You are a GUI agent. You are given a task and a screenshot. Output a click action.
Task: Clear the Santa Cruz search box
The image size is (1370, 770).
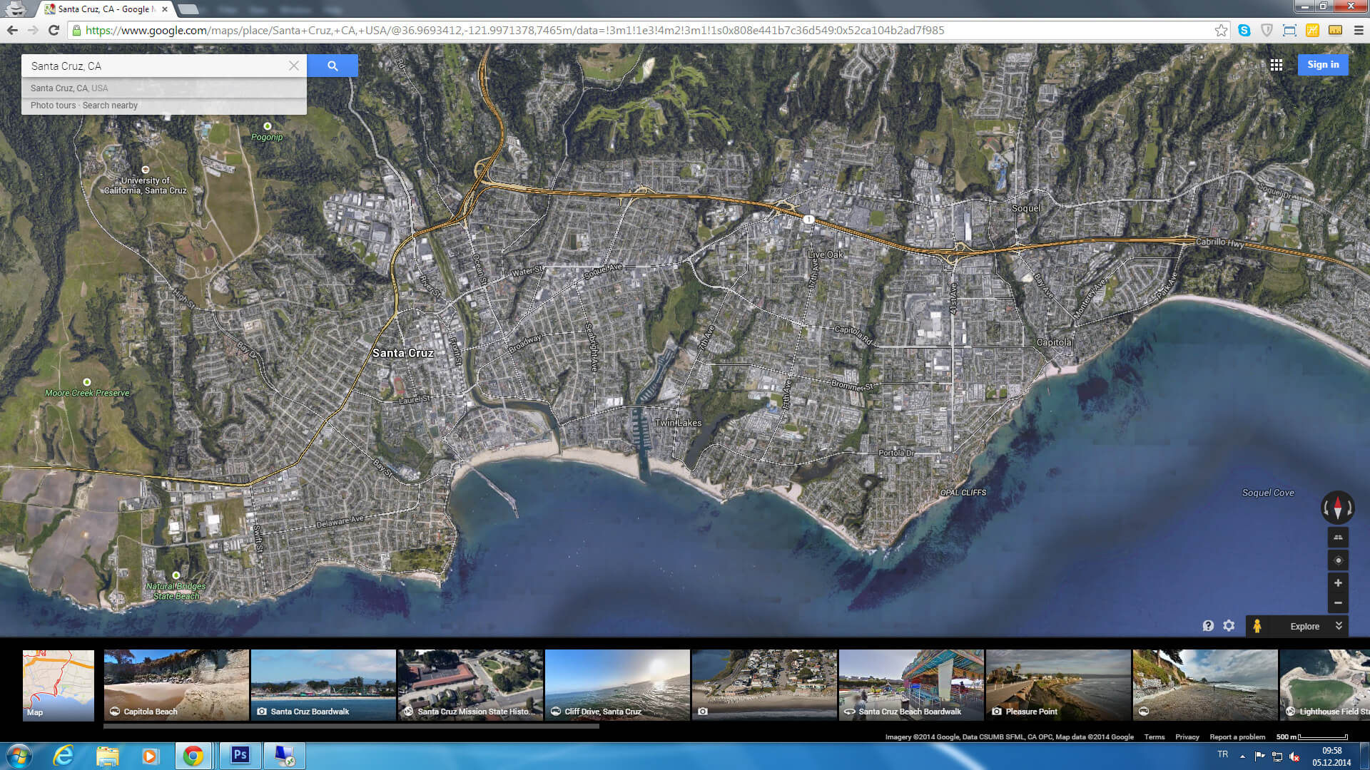tap(293, 66)
